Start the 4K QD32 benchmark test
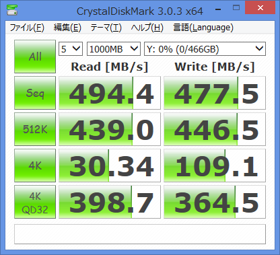 click(x=35, y=202)
